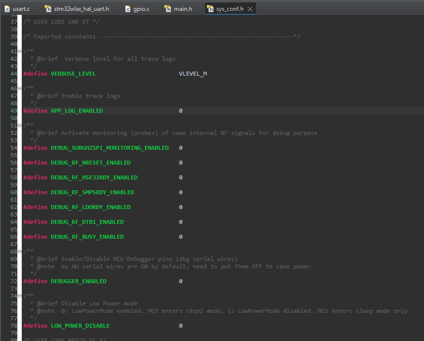
Task: Close the sys_conf.h editor tab
Action: pos(250,9)
